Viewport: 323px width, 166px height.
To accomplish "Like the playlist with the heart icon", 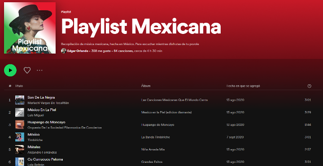I will (27, 71).
